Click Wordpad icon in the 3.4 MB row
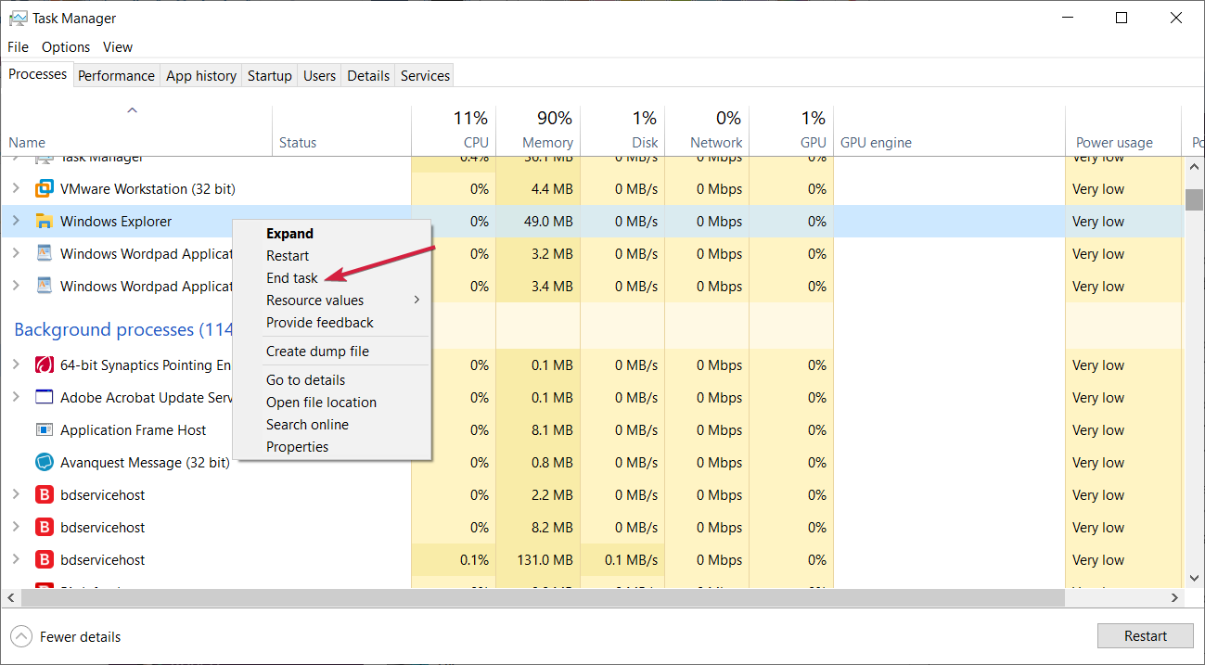The image size is (1205, 665). [44, 287]
